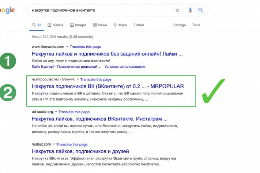Switch to Maps results

click(x=120, y=25)
